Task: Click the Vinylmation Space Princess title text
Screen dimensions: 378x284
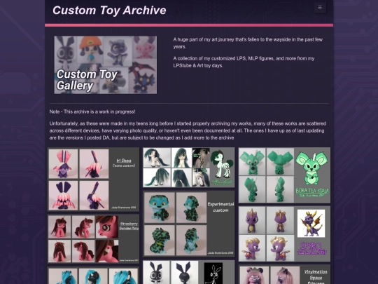Action: point(316,277)
